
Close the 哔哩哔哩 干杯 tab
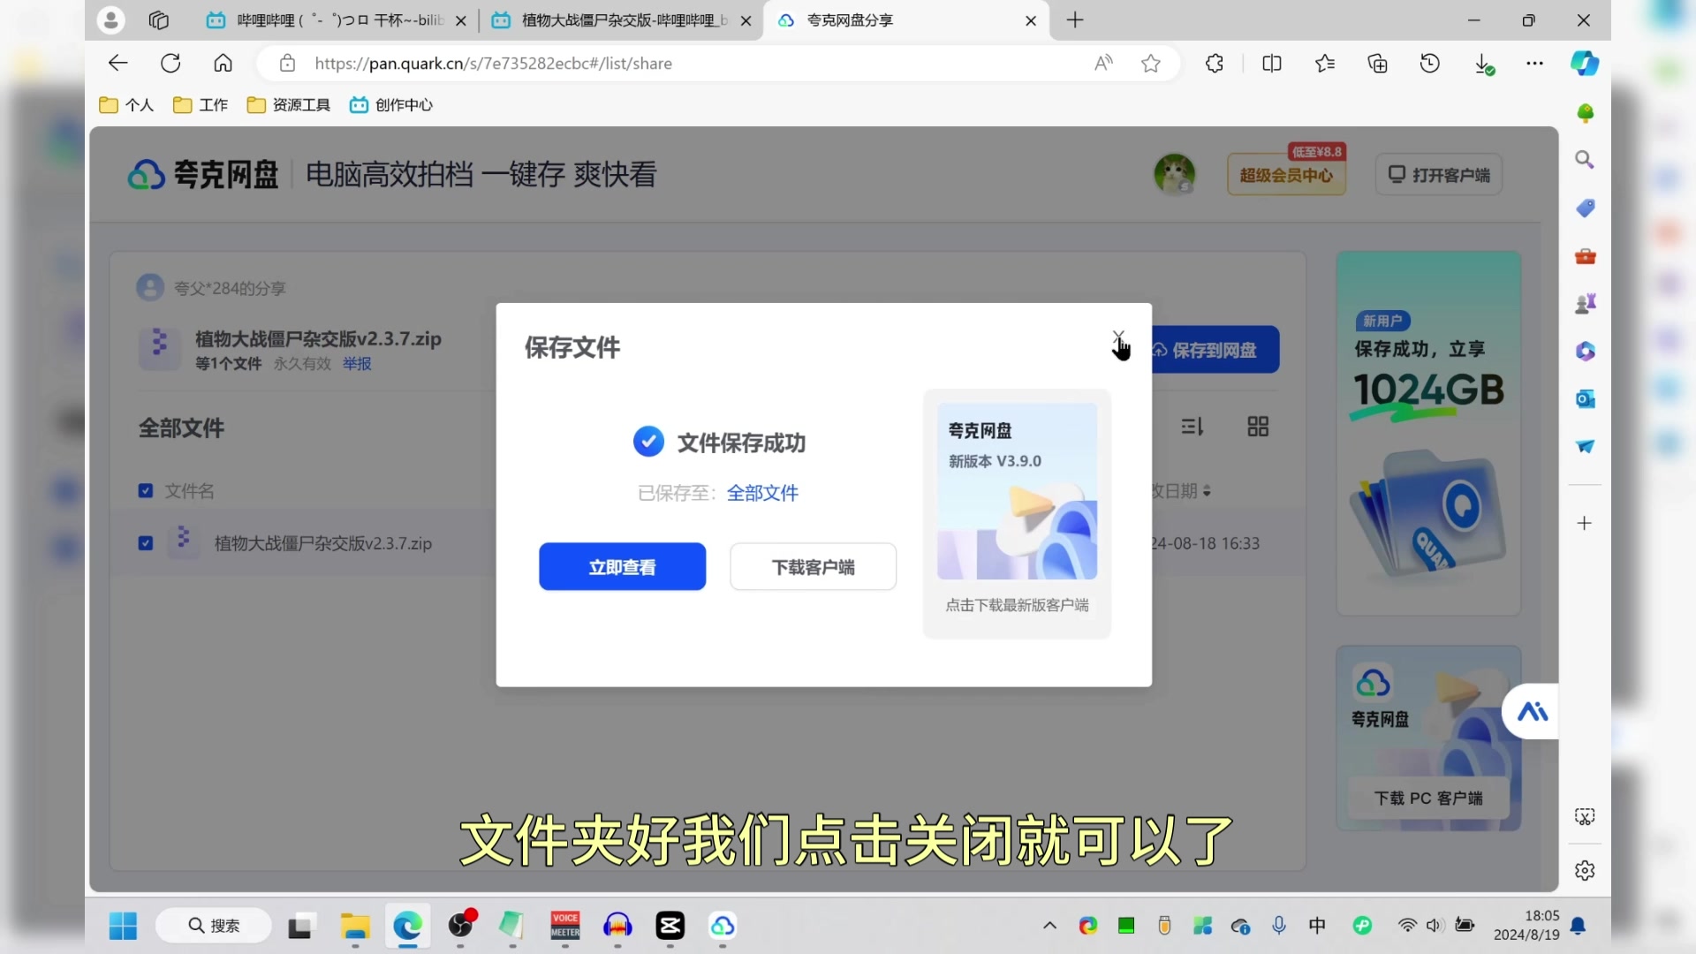[x=461, y=20]
